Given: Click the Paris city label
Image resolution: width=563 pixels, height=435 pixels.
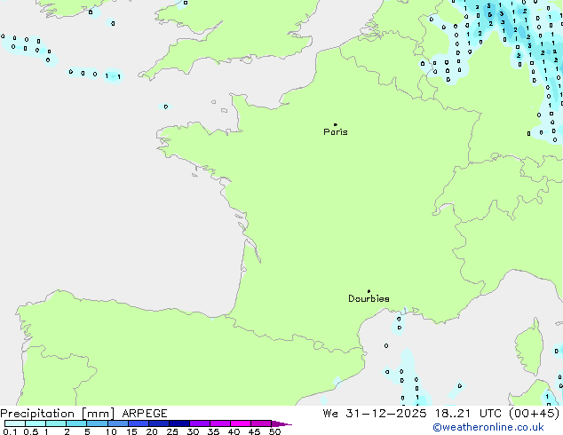Looking at the screenshot, I should tap(336, 132).
